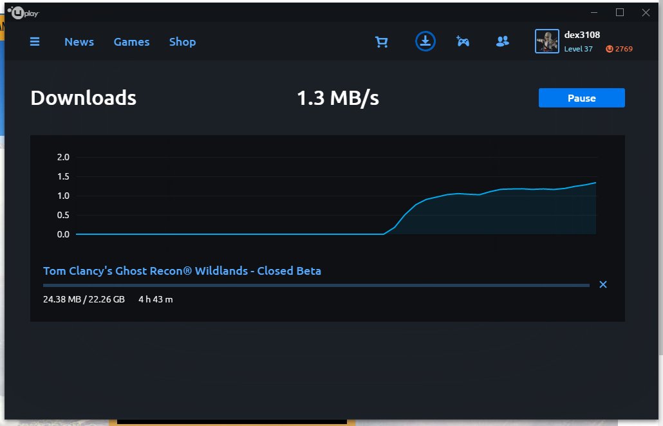The height and width of the screenshot is (426, 663).
Task: Open the friends icon
Action: [x=502, y=41]
